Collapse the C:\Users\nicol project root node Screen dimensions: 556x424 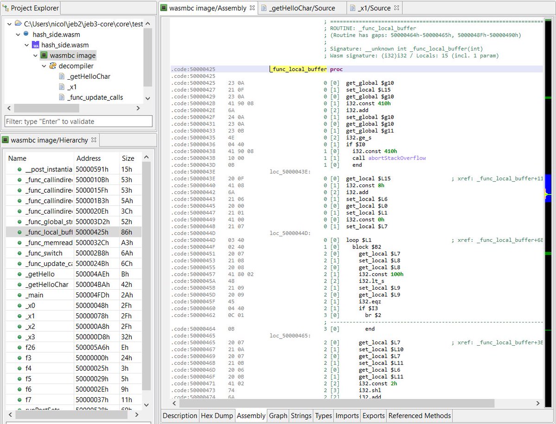coord(10,24)
